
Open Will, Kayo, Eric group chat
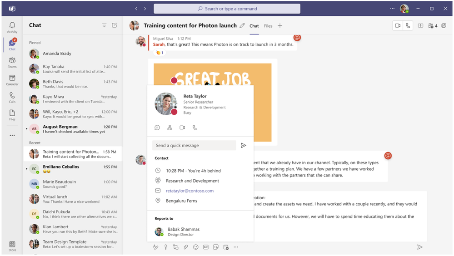pos(73,114)
